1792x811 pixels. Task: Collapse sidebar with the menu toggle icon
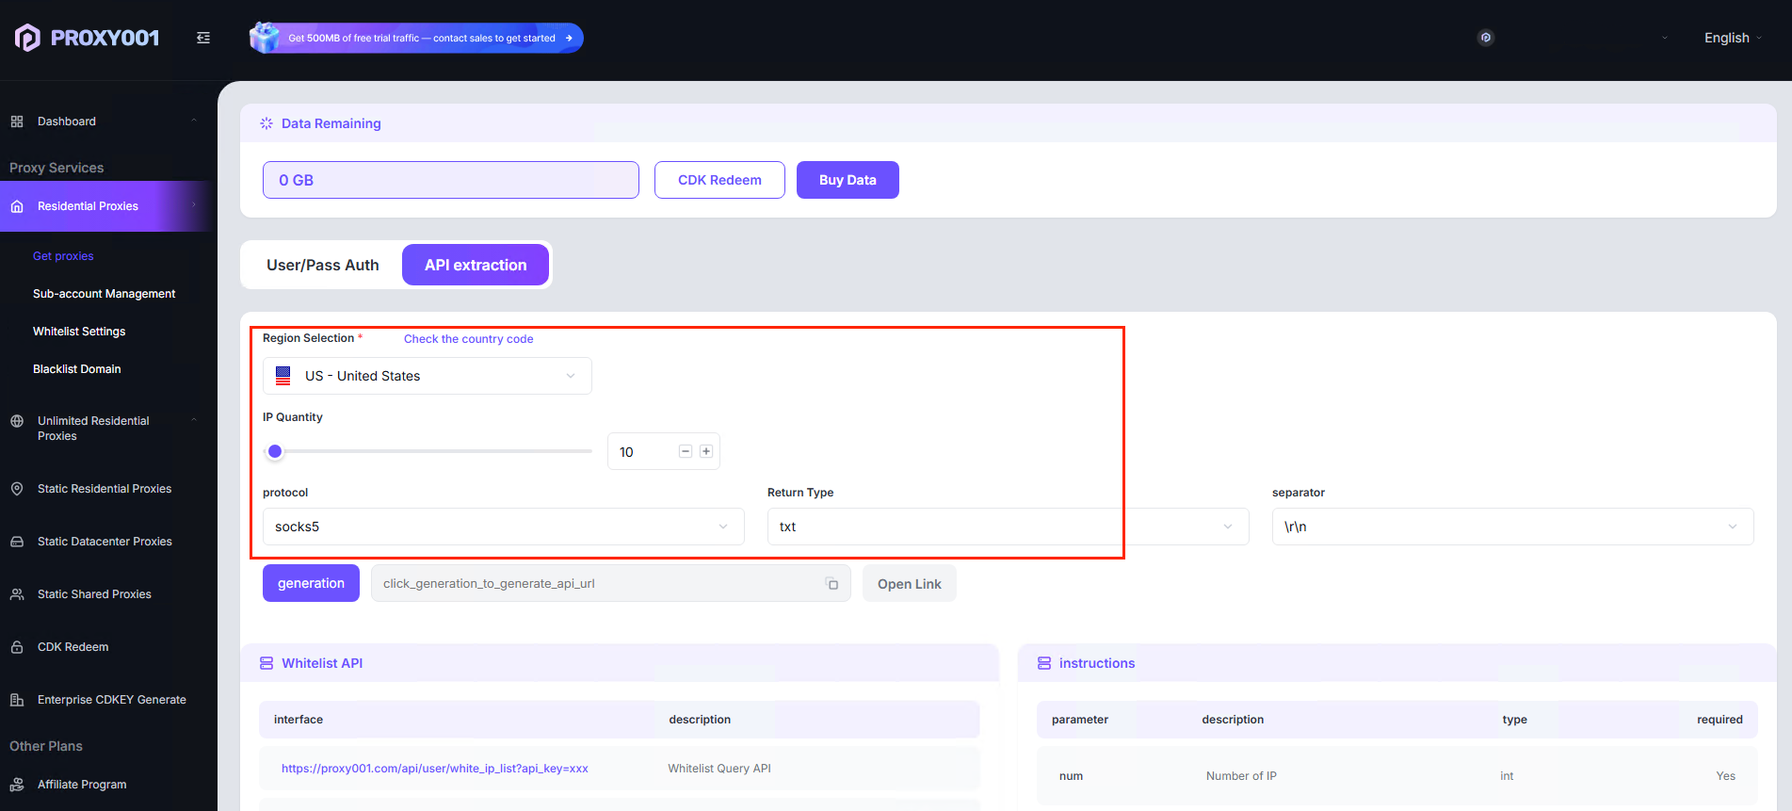tap(203, 38)
